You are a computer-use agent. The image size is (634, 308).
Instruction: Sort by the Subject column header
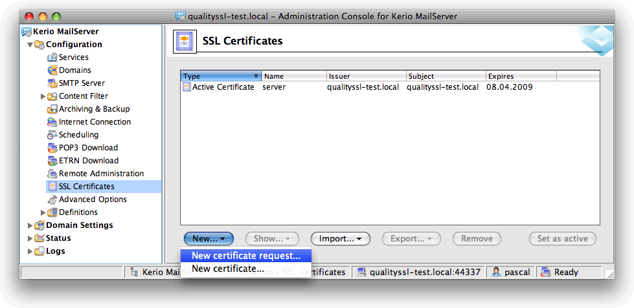[x=446, y=76]
